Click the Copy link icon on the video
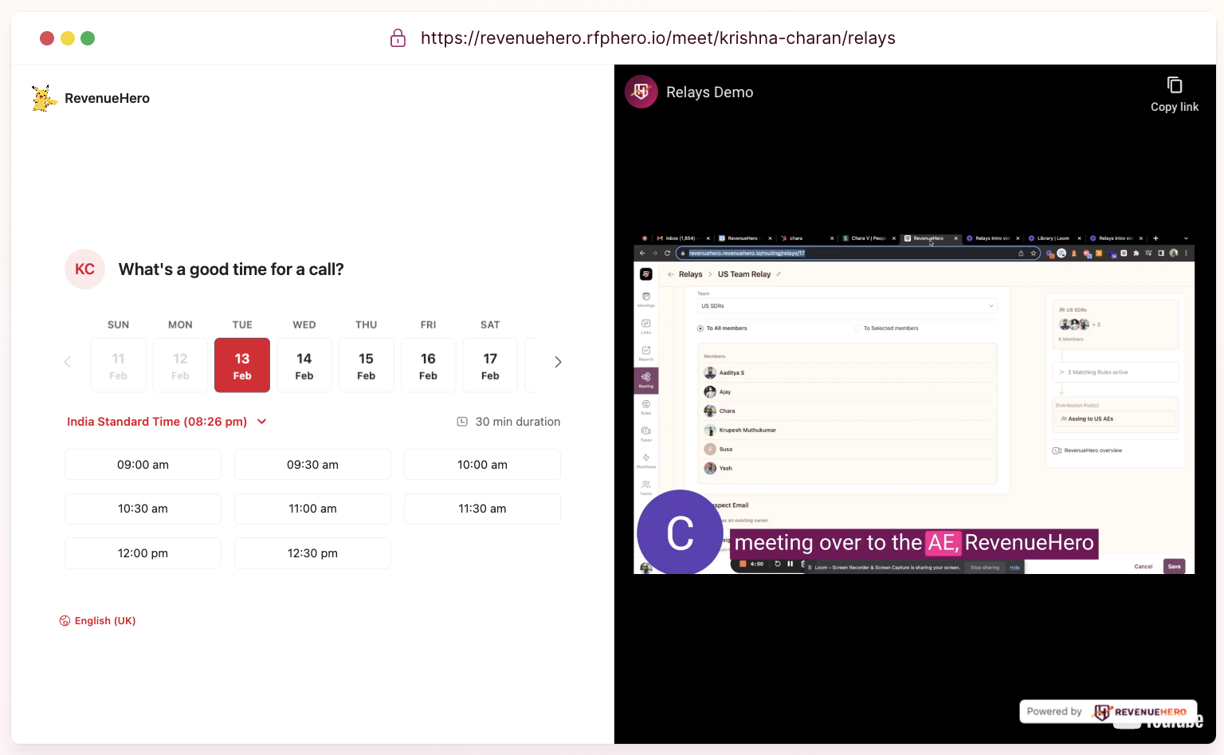The image size is (1224, 755). (x=1175, y=85)
